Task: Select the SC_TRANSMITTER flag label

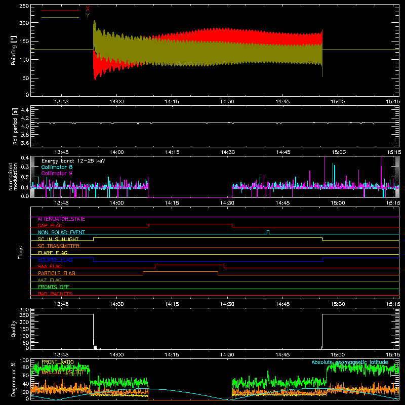Action: 59,246
